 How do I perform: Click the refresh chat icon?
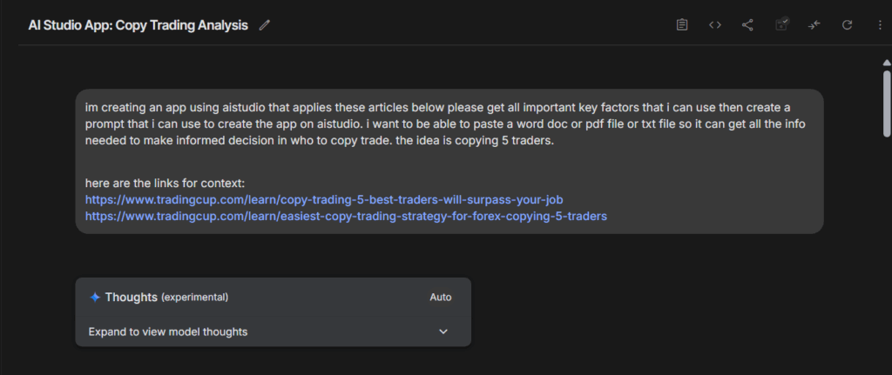click(x=847, y=25)
